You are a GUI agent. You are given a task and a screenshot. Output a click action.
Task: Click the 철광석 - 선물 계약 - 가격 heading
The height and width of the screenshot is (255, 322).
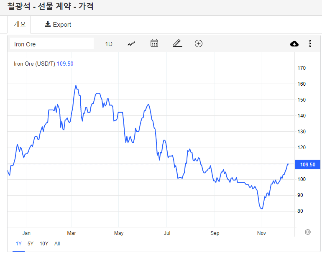click(x=50, y=6)
